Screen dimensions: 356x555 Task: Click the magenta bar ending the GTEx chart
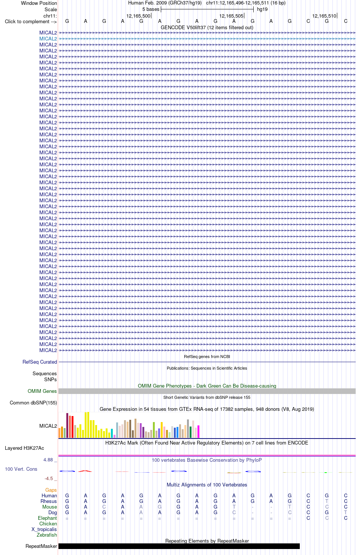[198, 431]
